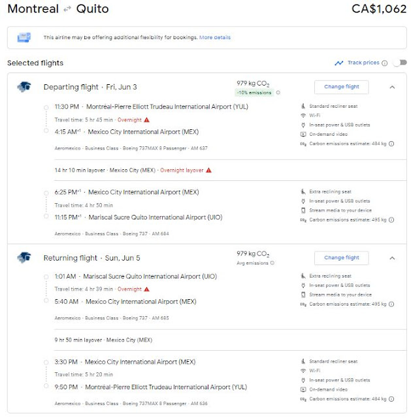Screen dimensions: 411x418
Task: Collapse the departing flight details
Action: pyautogui.click(x=392, y=87)
